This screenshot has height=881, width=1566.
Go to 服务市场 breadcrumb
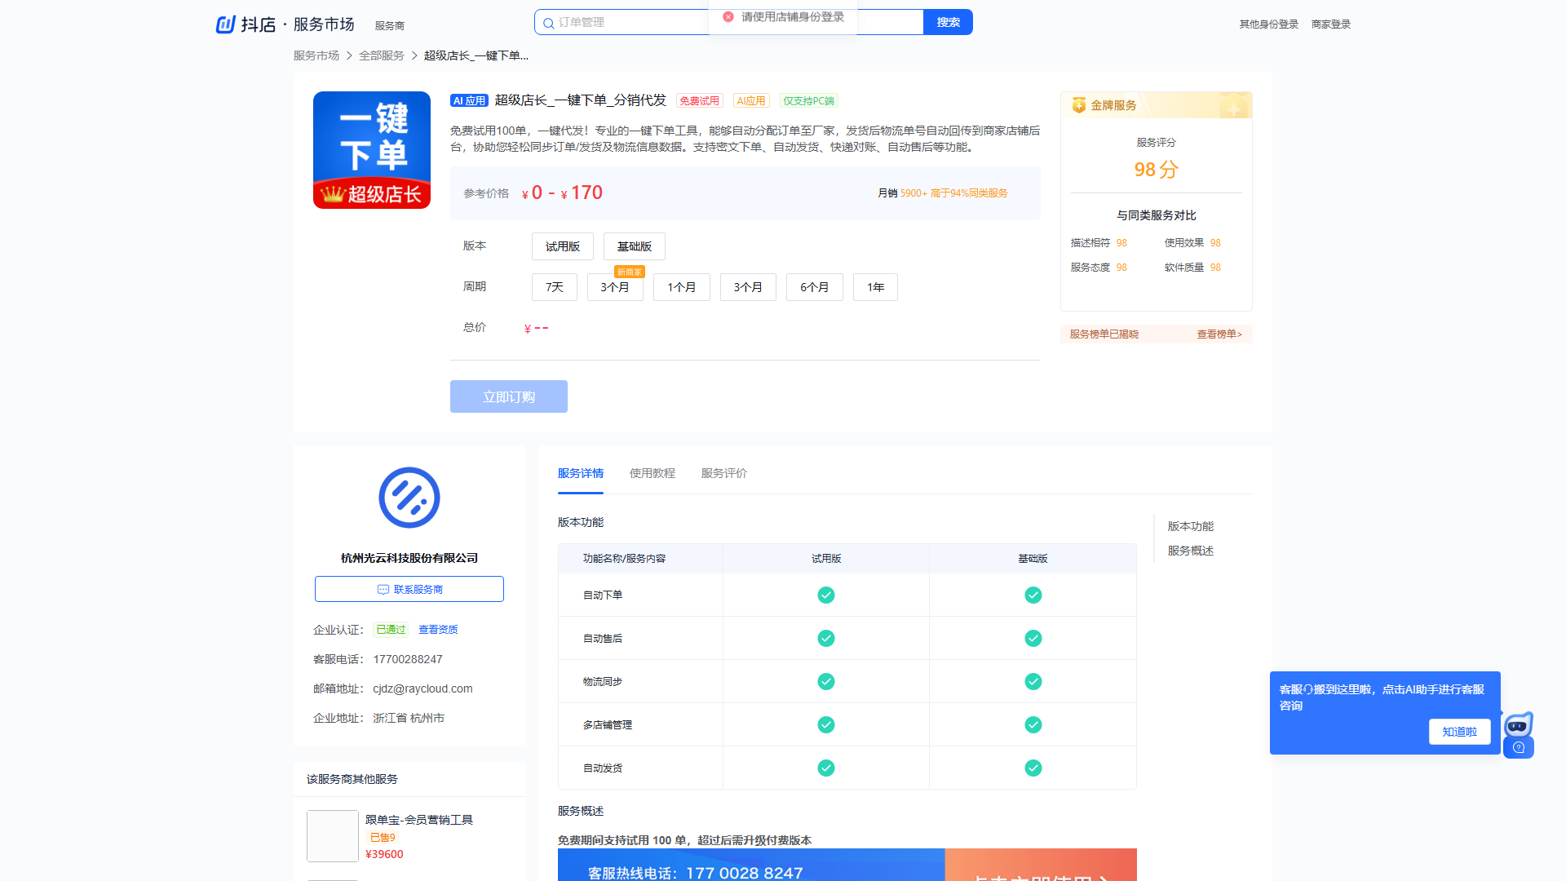[316, 55]
